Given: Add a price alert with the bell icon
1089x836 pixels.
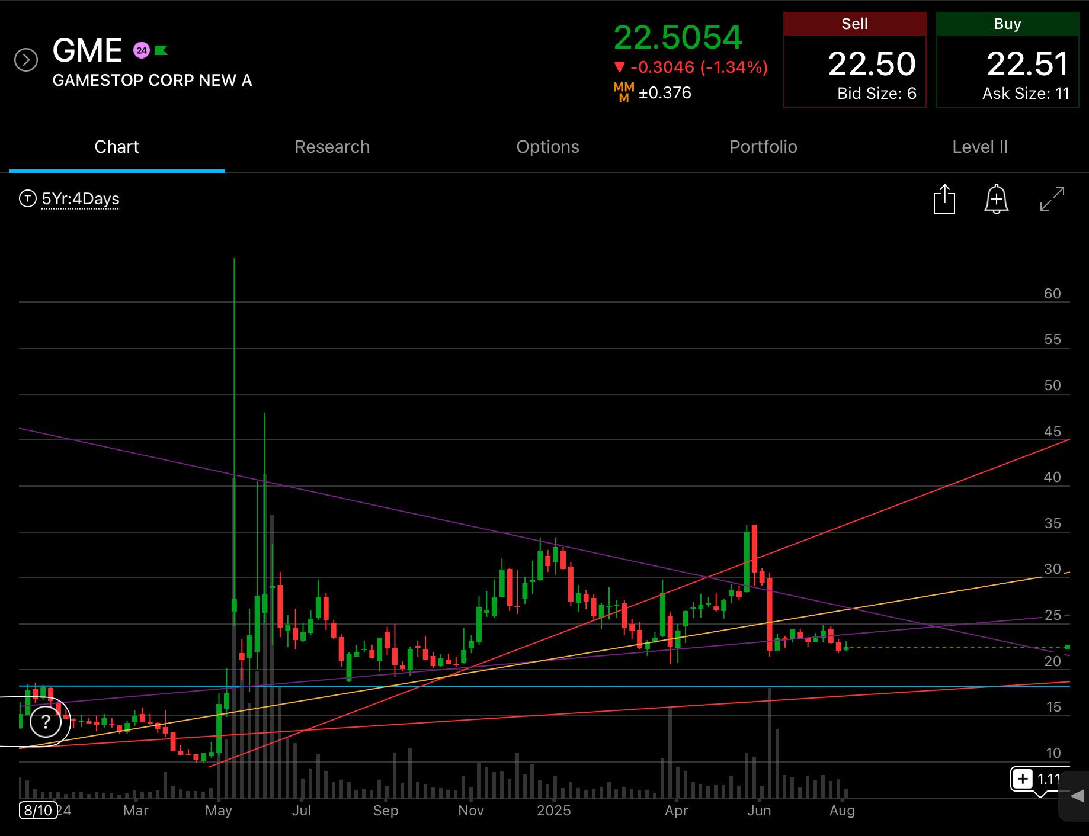Looking at the screenshot, I should tap(997, 199).
